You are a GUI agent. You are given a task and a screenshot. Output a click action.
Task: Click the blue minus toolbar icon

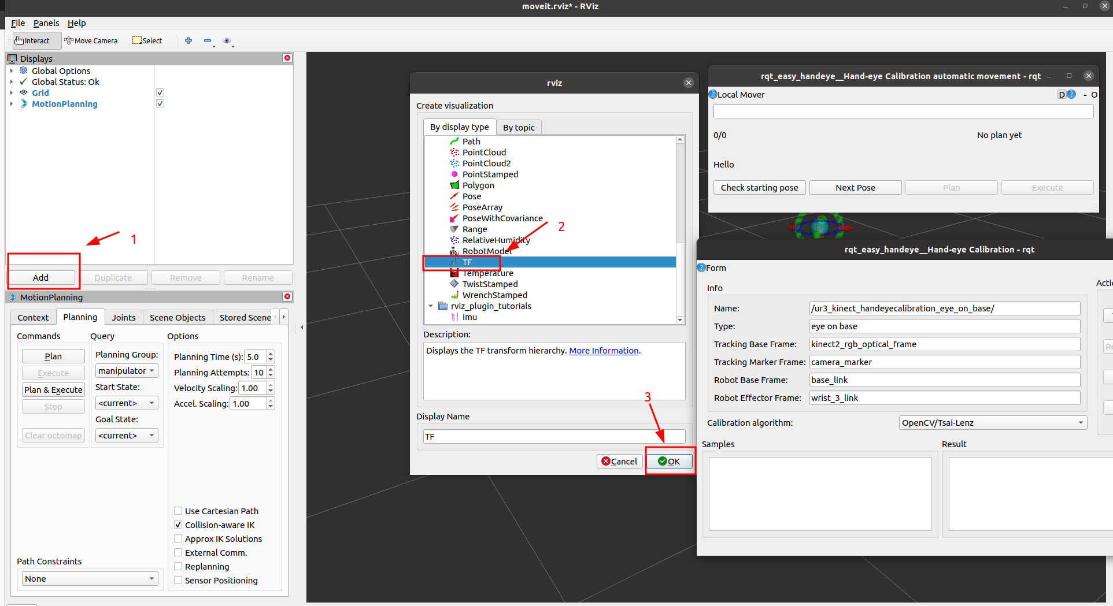(208, 40)
